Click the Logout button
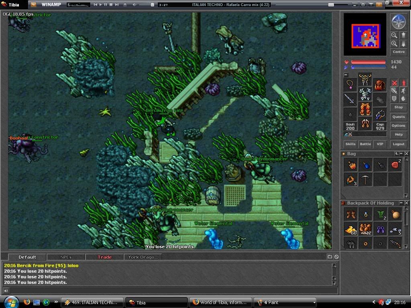The image size is (411, 308). coord(399,144)
